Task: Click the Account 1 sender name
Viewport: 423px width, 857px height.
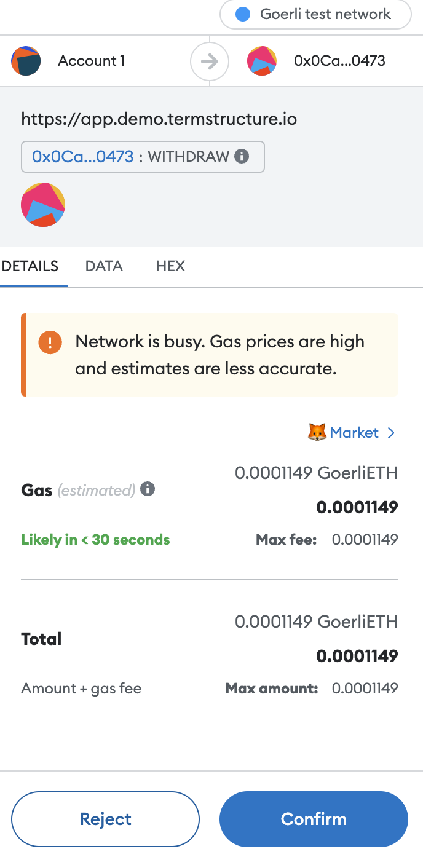Action: coord(92,61)
